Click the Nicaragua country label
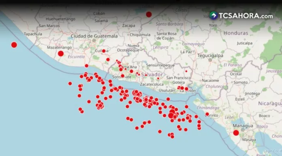 (270, 104)
